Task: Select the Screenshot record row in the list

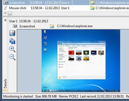Action: pyautogui.click(x=66, y=2)
